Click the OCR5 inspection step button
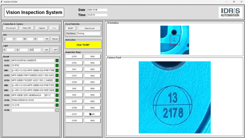Viewport: 245px width, 138px height. pos(74,101)
